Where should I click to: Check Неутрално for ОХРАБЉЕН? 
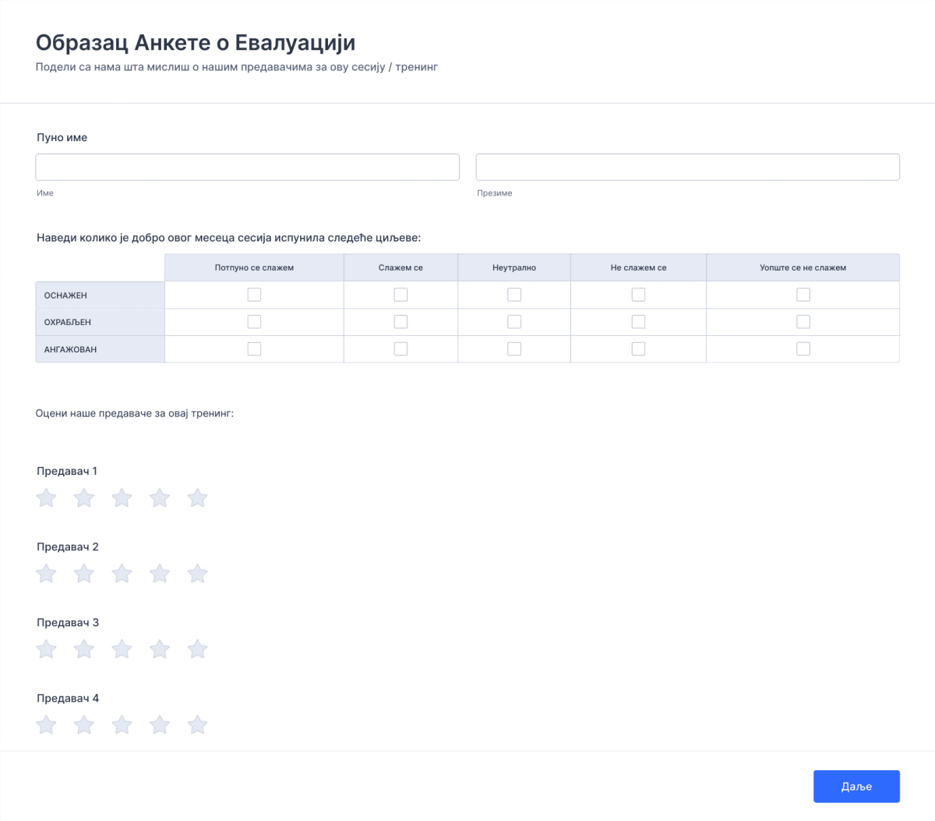point(513,321)
